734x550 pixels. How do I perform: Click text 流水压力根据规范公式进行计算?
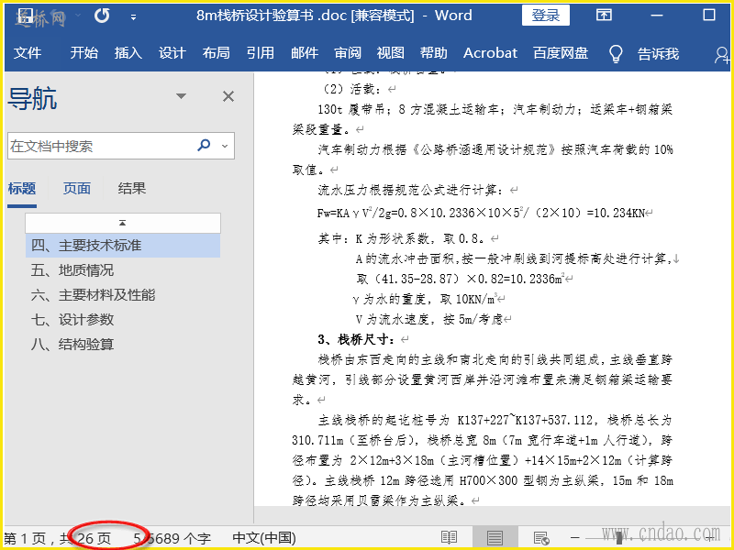[x=411, y=190]
